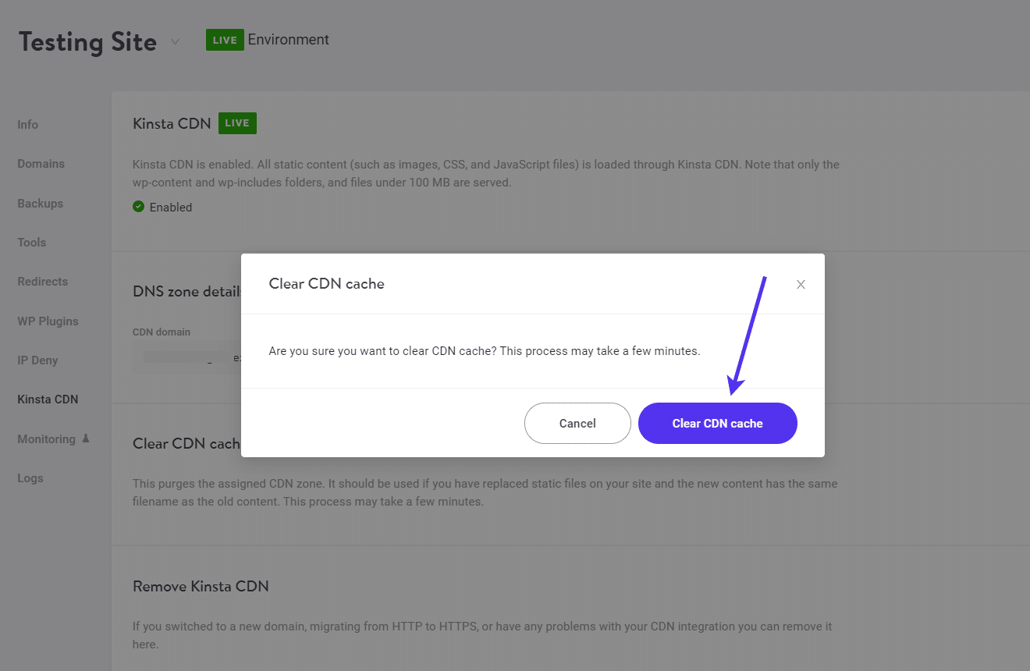Go to the Backups section
Image resolution: width=1030 pixels, height=671 pixels.
click(40, 203)
